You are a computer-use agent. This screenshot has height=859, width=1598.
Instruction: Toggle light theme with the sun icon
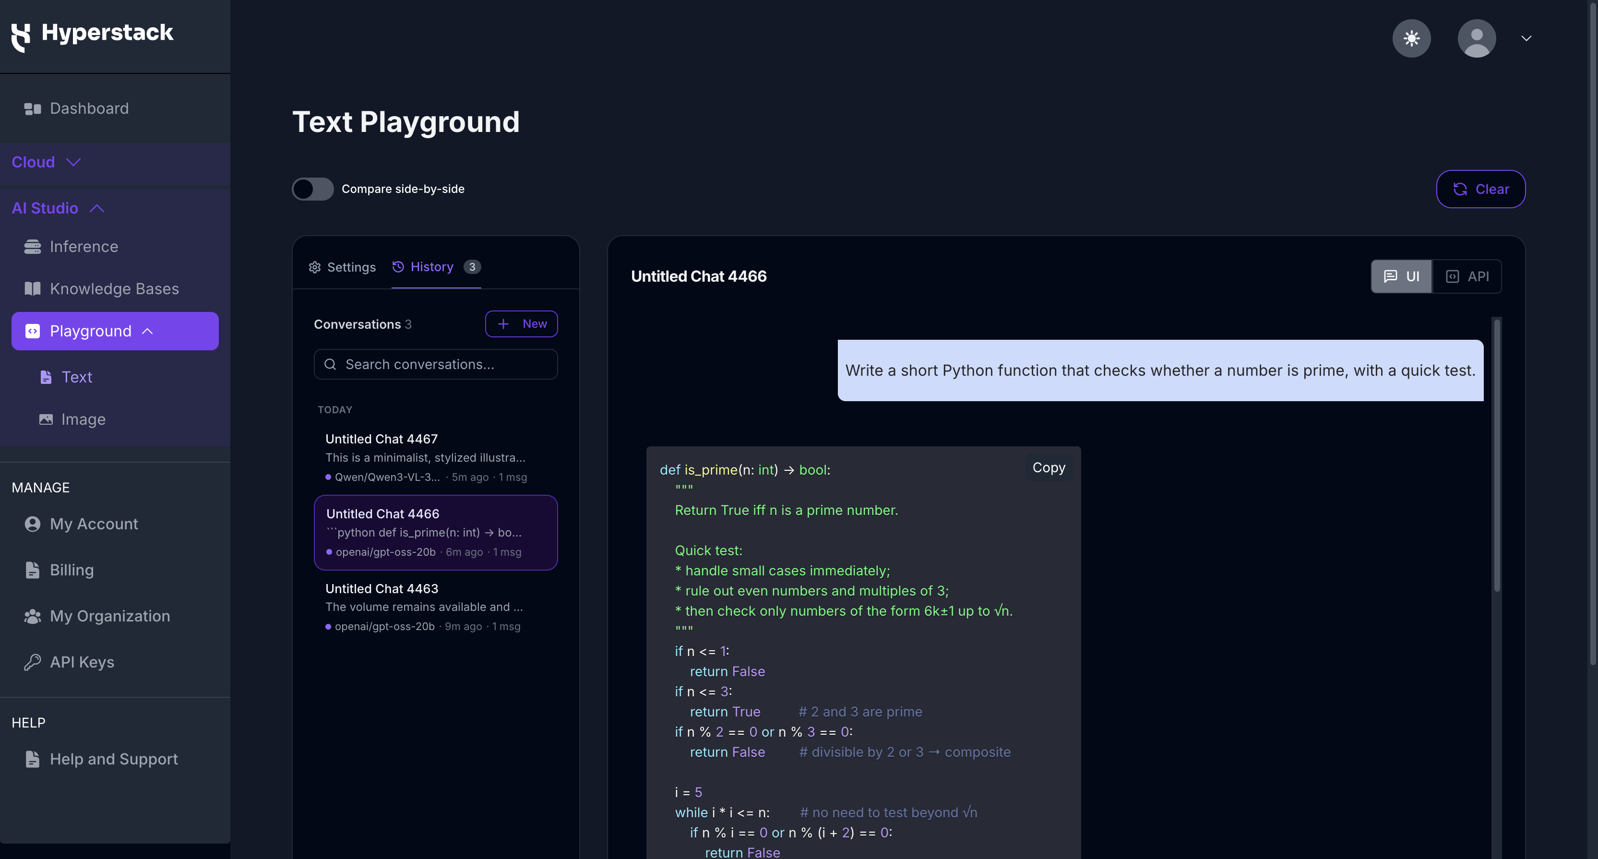1411,38
